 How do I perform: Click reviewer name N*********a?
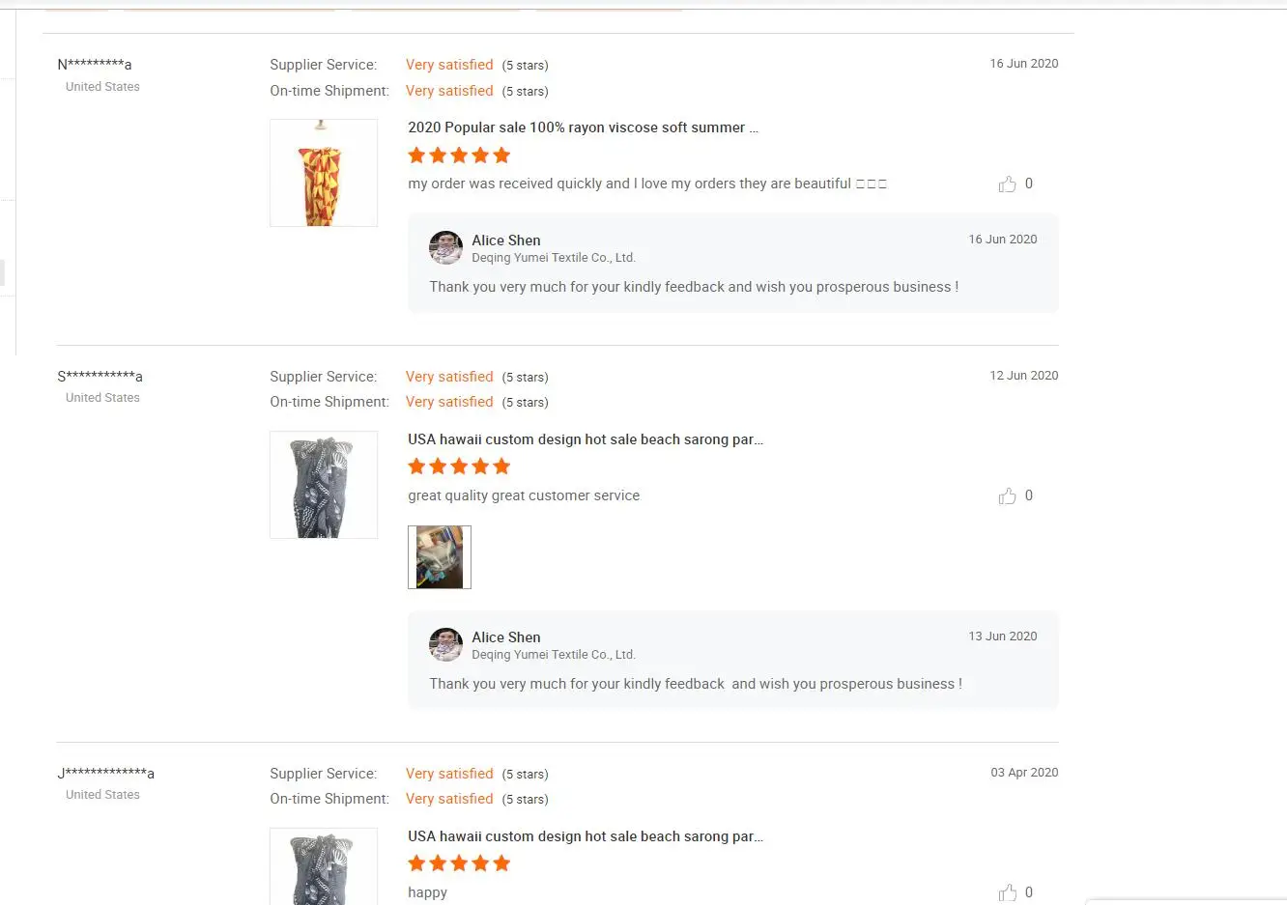[x=95, y=65]
